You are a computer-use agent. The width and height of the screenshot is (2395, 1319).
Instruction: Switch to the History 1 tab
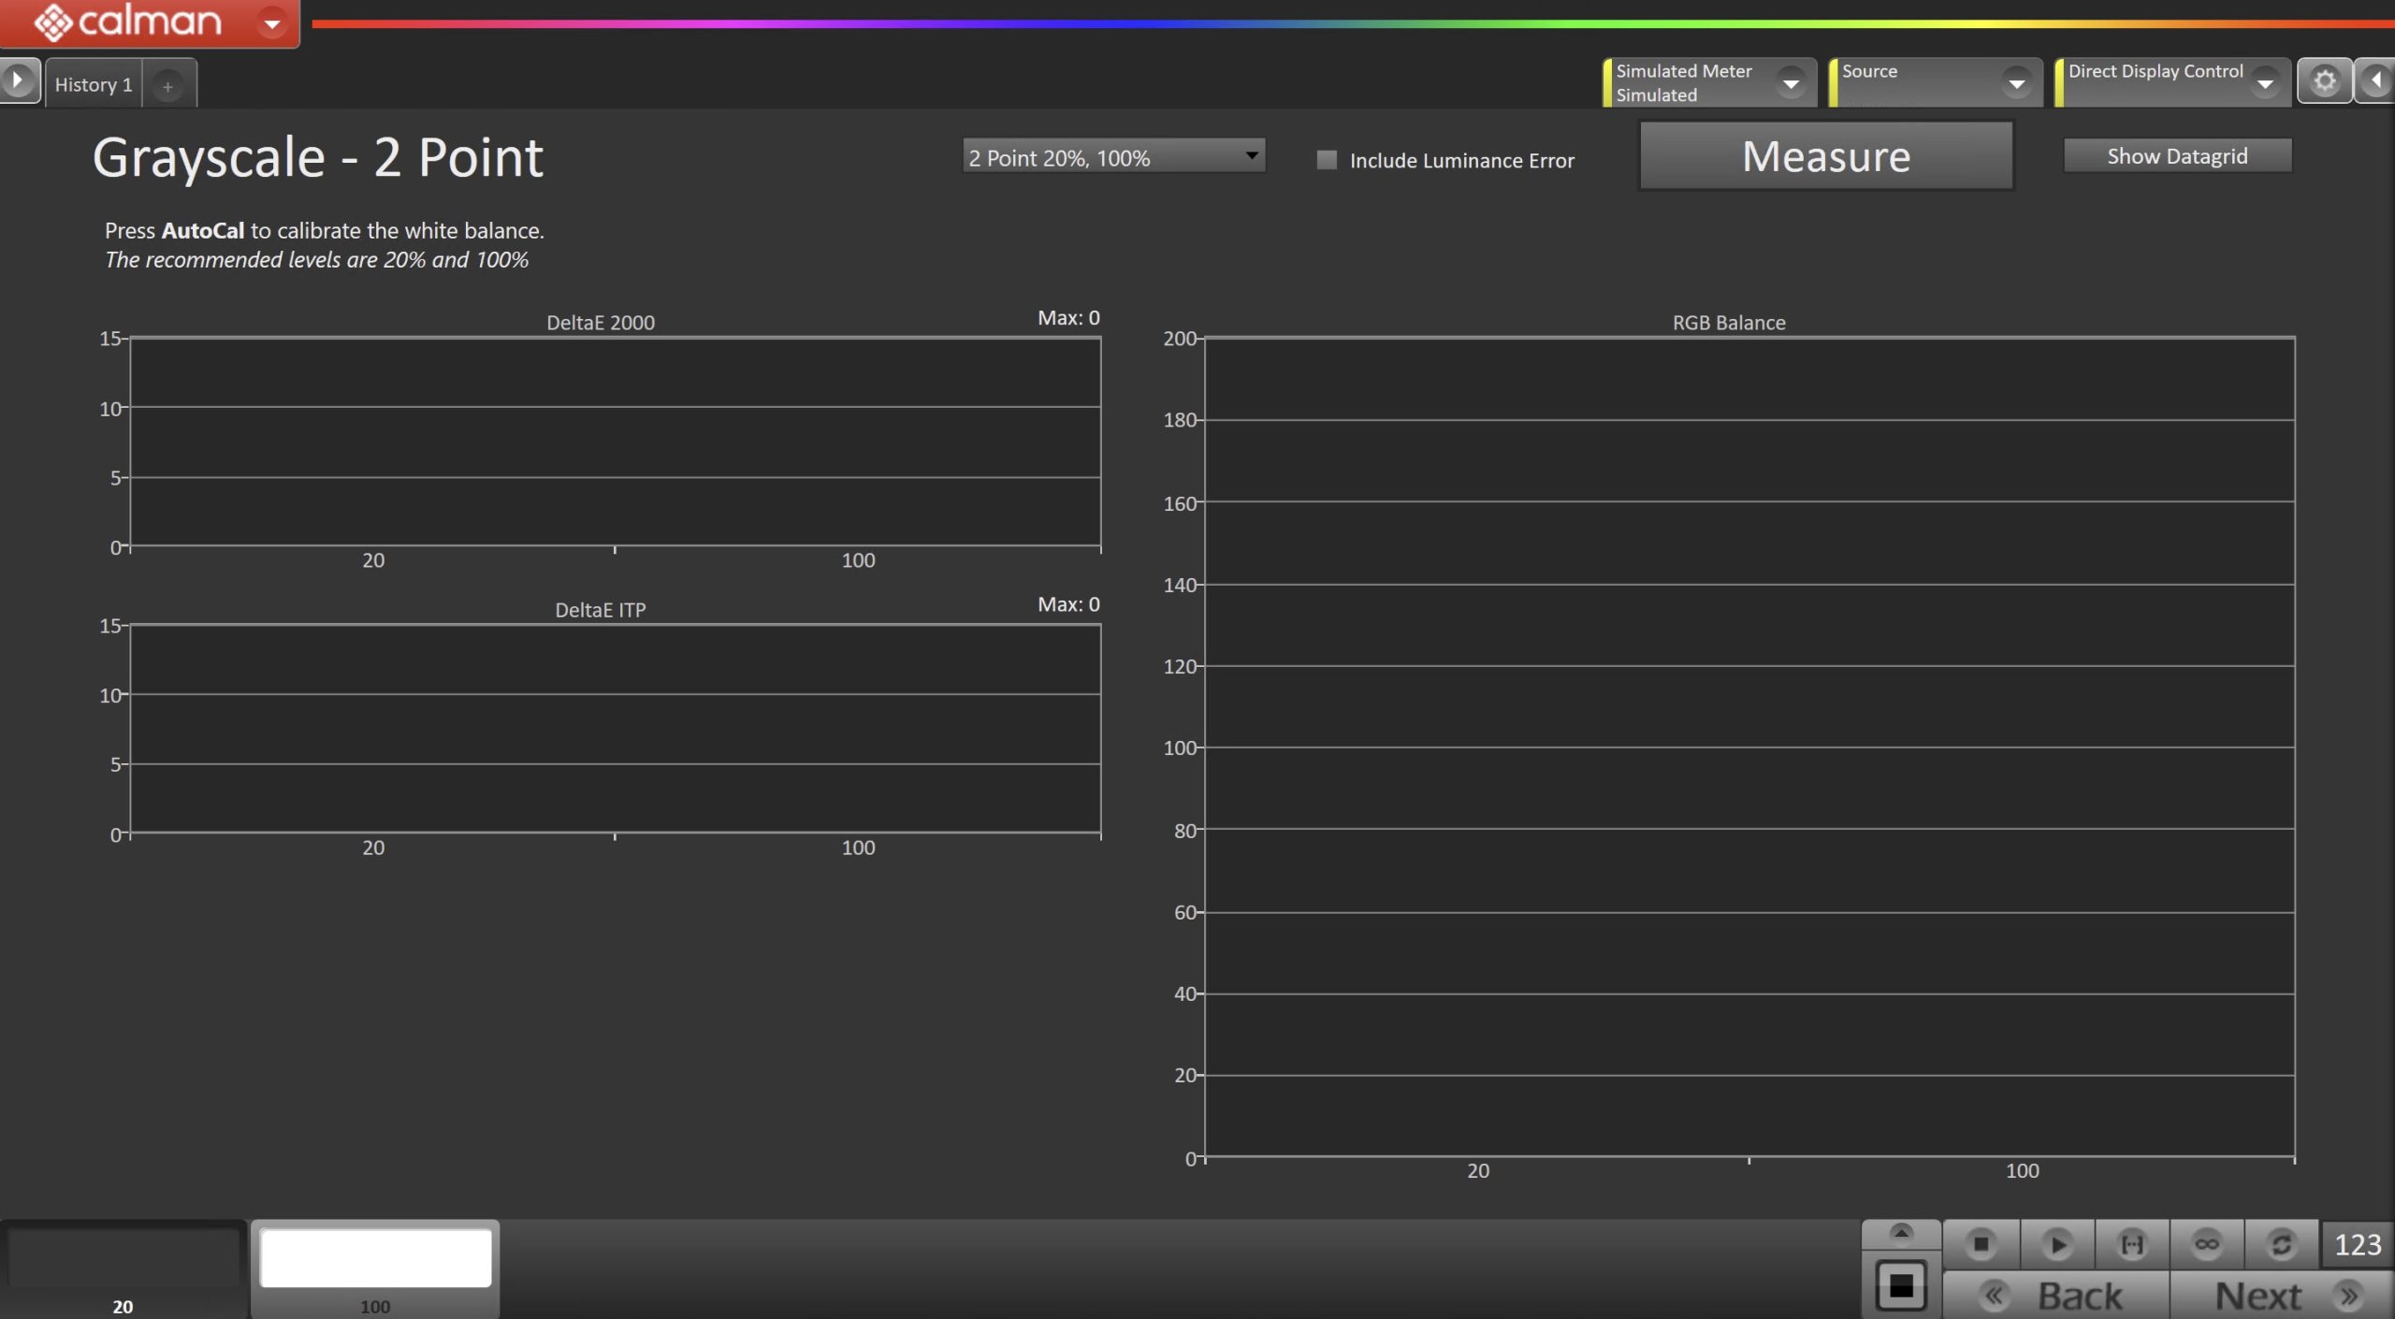pos(94,84)
